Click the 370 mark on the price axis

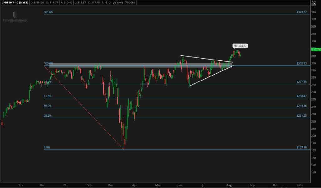[313, 12]
